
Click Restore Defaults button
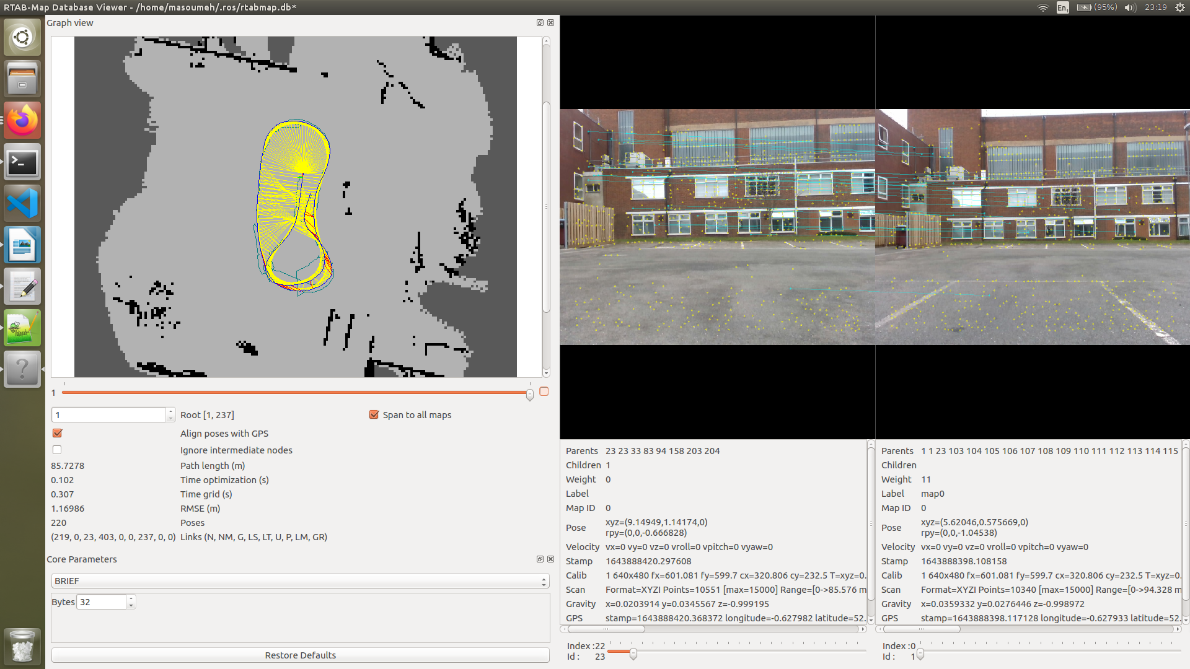pyautogui.click(x=300, y=655)
